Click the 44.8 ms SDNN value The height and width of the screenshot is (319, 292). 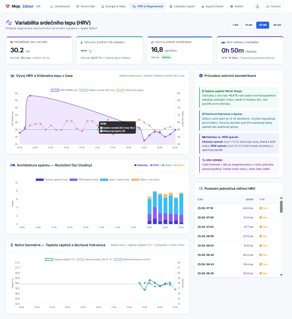pyautogui.click(x=248, y=208)
